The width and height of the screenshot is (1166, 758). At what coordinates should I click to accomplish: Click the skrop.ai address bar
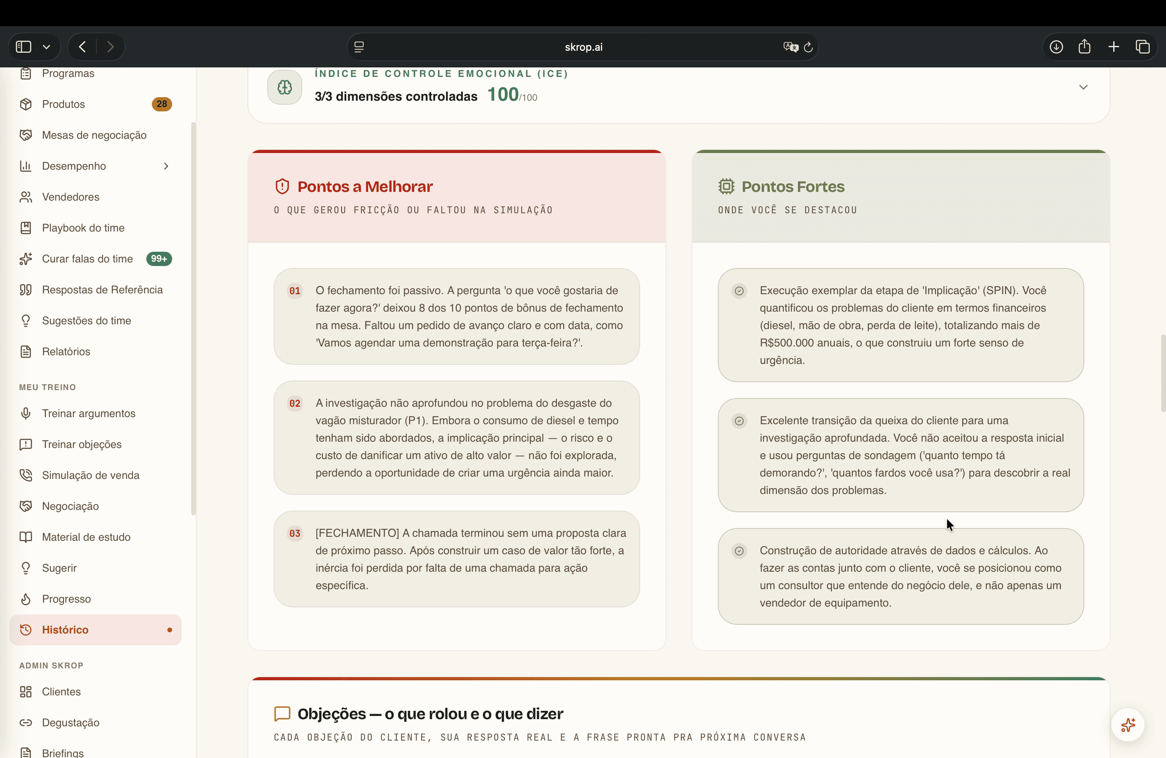point(583,47)
